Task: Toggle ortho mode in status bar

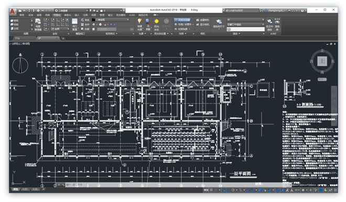Action: pos(229,190)
